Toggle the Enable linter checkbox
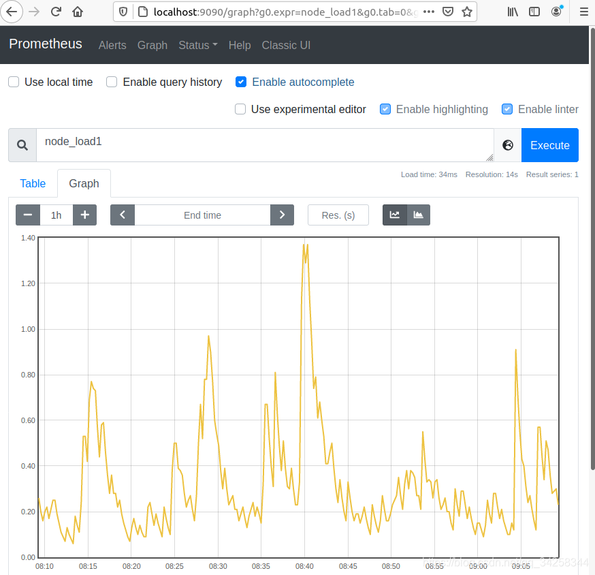Screen dimensions: 595x575 point(507,110)
